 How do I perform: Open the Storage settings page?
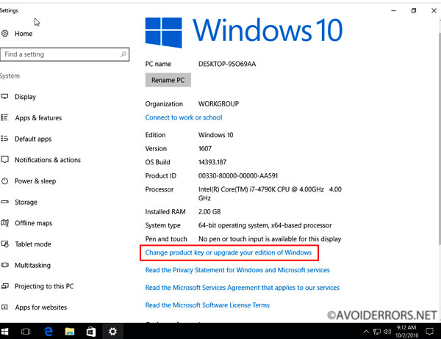(x=26, y=203)
